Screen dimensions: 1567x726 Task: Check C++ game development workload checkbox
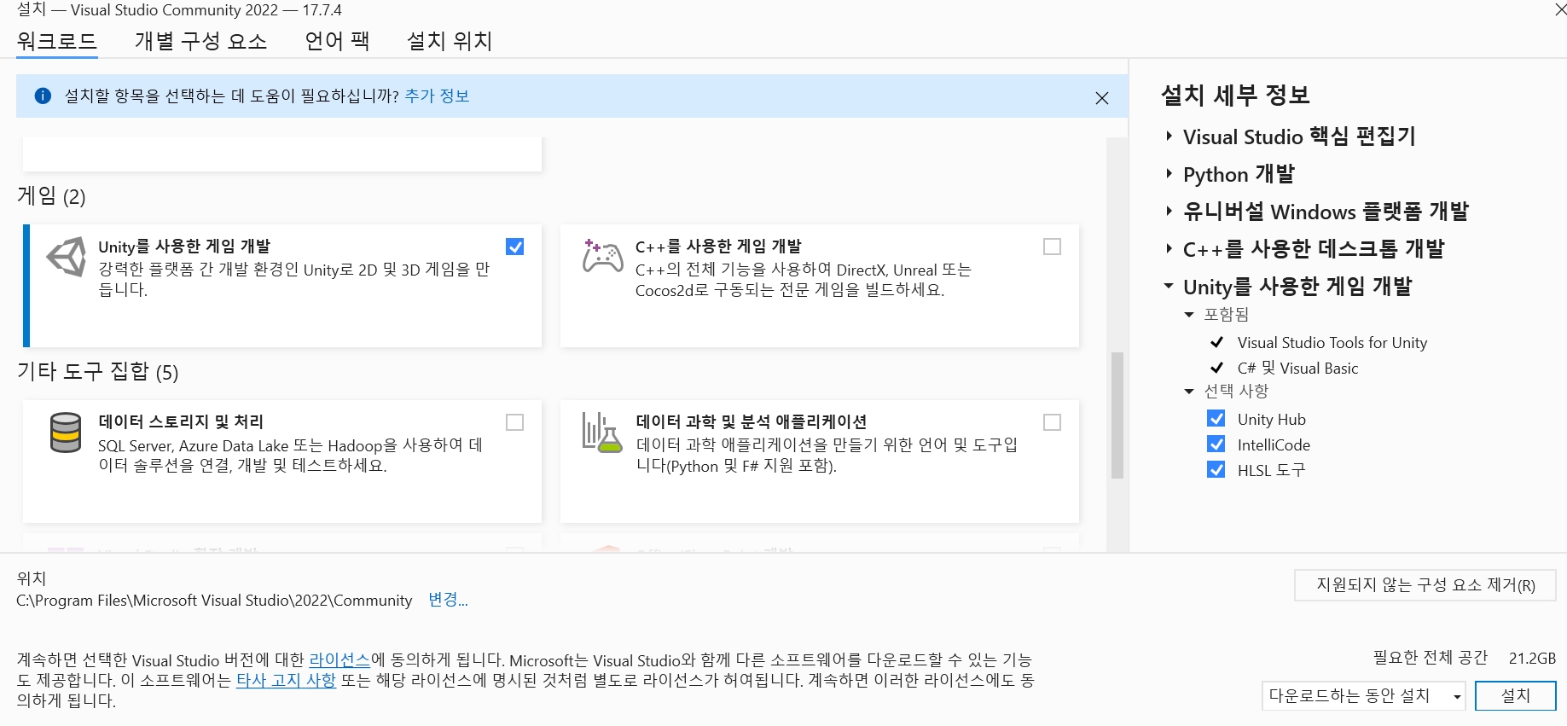tap(1053, 247)
